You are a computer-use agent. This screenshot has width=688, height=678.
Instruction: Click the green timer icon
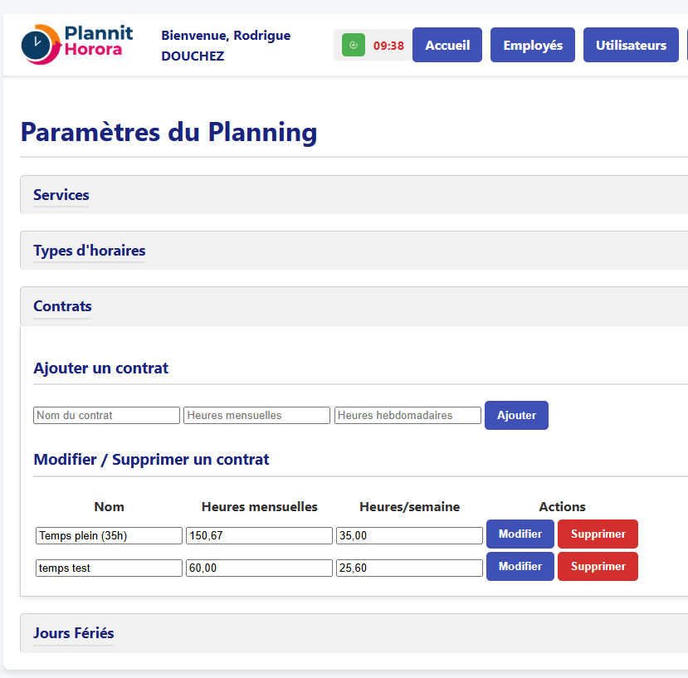[x=354, y=46]
